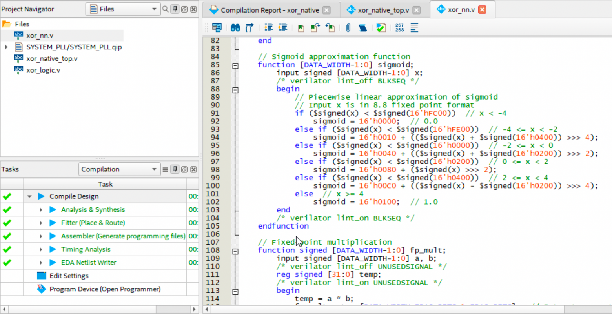Screen dimensions: 612x314
Task: Expand the SYSTEM_PLL.qip tree node
Action: click(6, 47)
